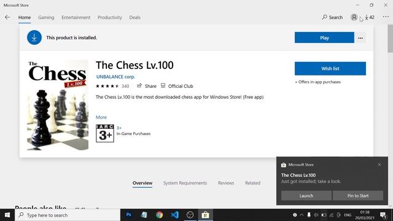Show the Related tab

252,183
